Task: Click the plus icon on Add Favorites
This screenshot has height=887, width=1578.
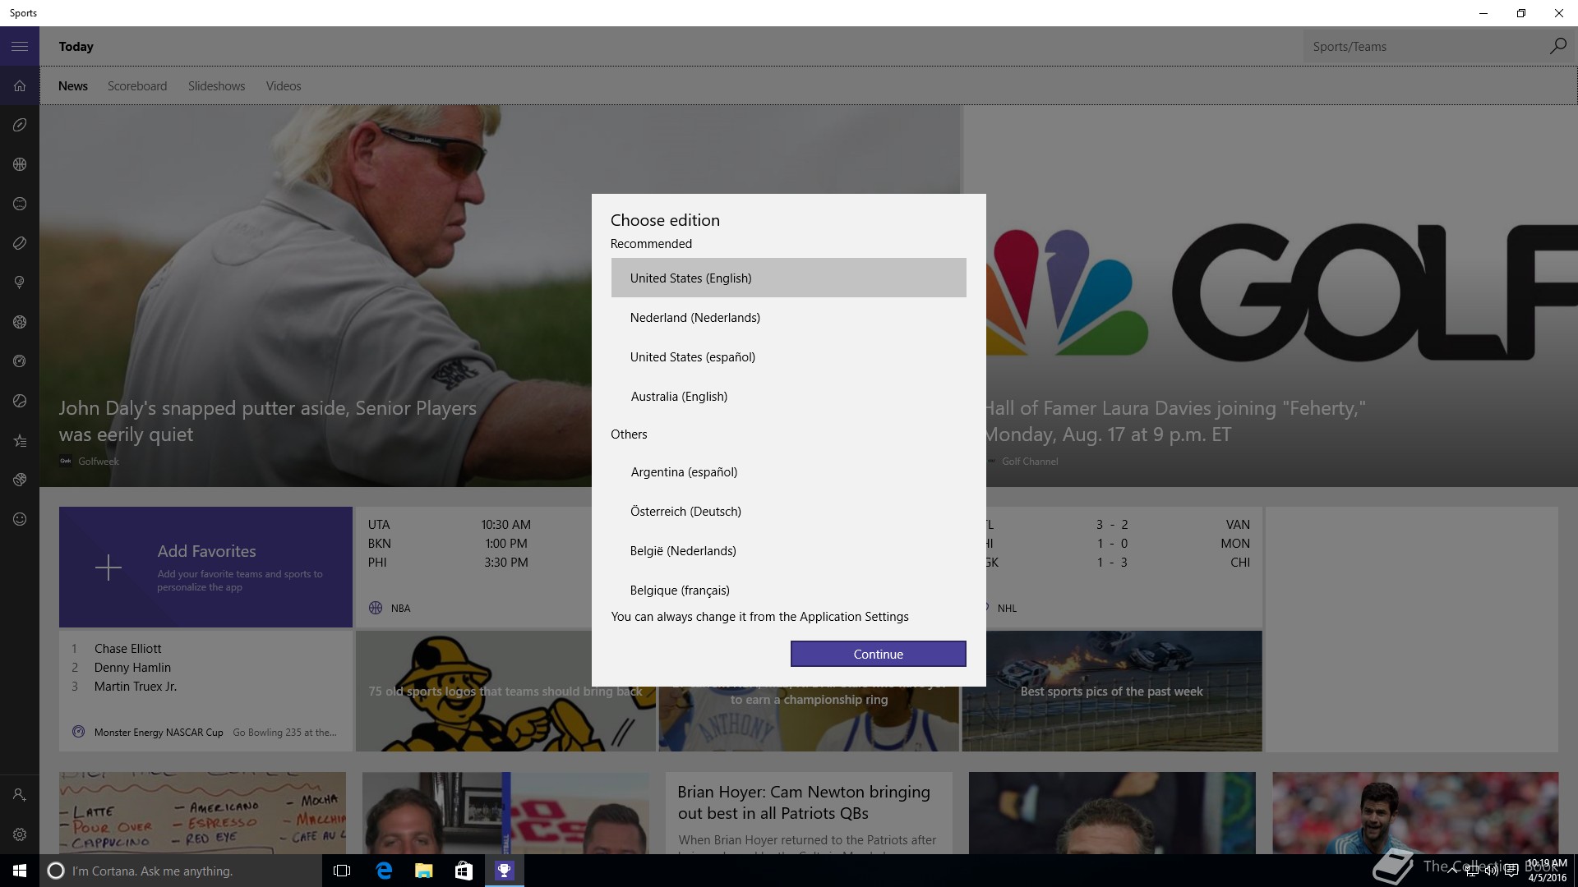Action: [x=108, y=568]
